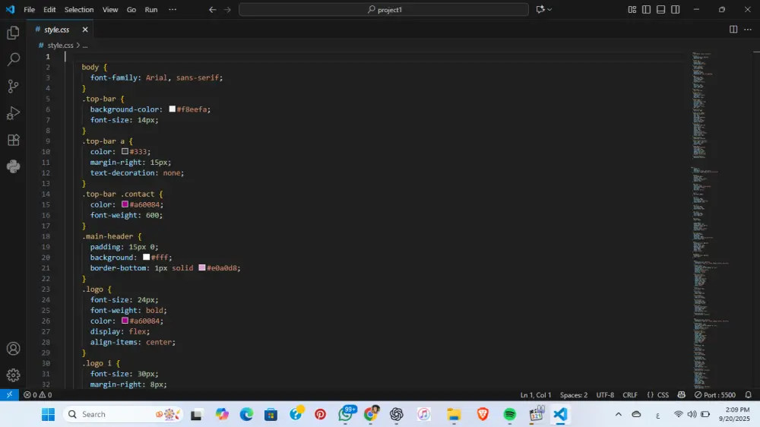Close the style.css tab
This screenshot has height=427, width=760.
[85, 30]
